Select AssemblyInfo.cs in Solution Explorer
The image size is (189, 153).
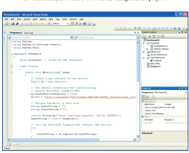[x=161, y=46]
